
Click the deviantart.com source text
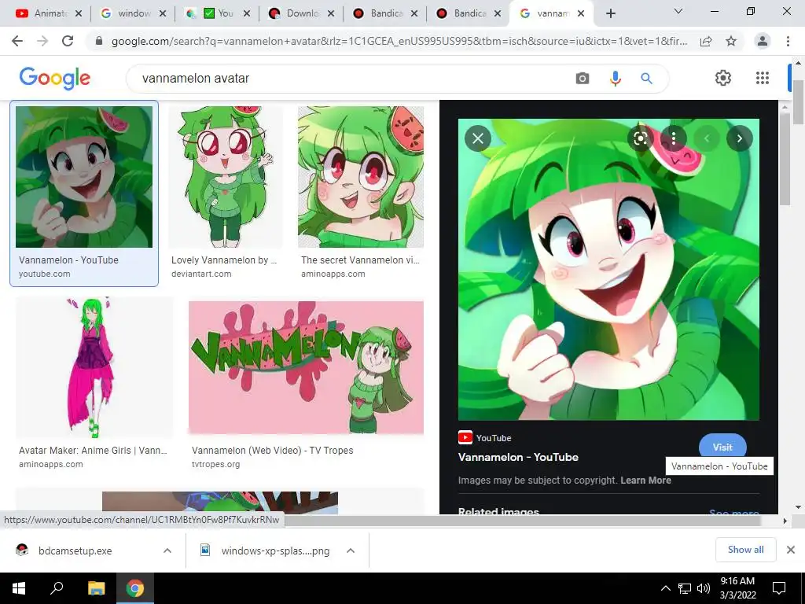(x=201, y=274)
